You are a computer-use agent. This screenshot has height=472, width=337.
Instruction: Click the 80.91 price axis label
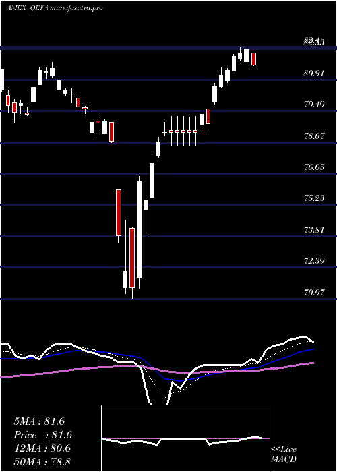[314, 73]
